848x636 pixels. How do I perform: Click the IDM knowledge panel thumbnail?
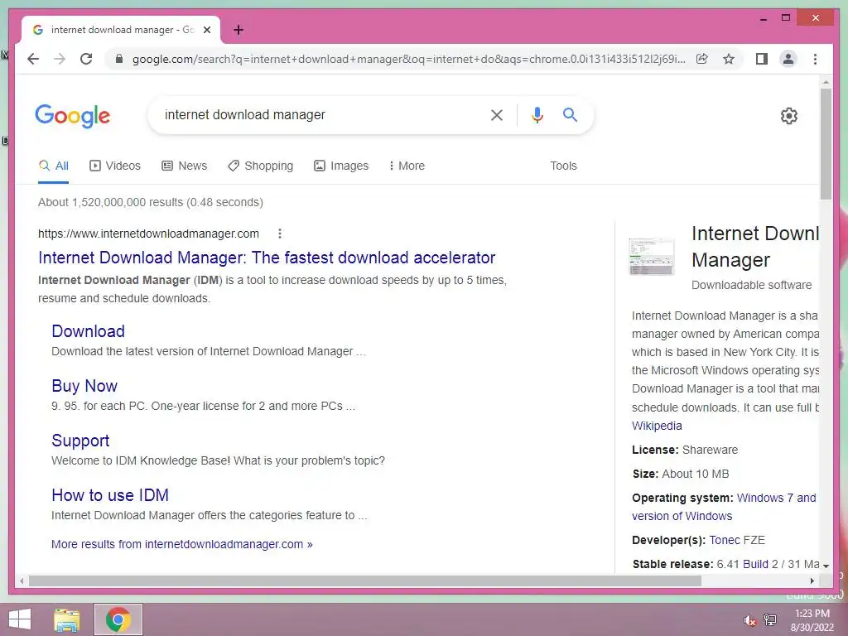click(652, 257)
